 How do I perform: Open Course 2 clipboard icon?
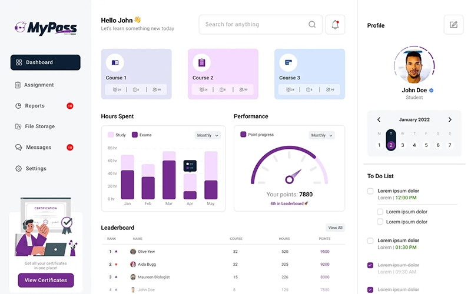coord(201,63)
